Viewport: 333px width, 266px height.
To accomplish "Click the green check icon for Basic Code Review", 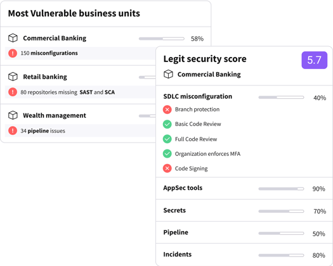I will click(x=167, y=124).
